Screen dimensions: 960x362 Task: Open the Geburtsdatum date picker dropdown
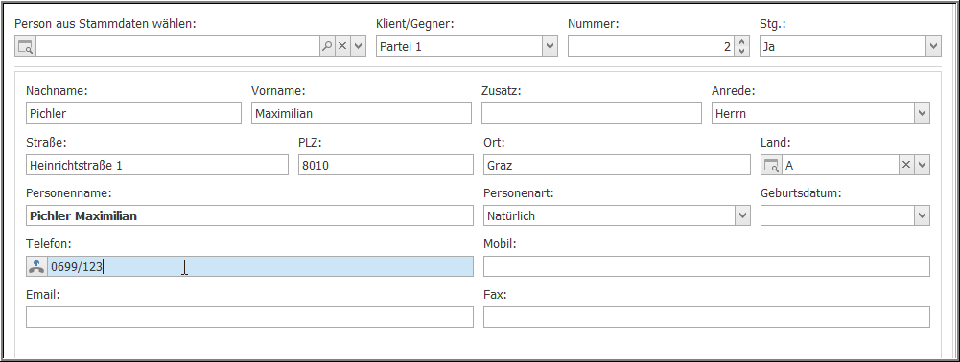tap(922, 215)
